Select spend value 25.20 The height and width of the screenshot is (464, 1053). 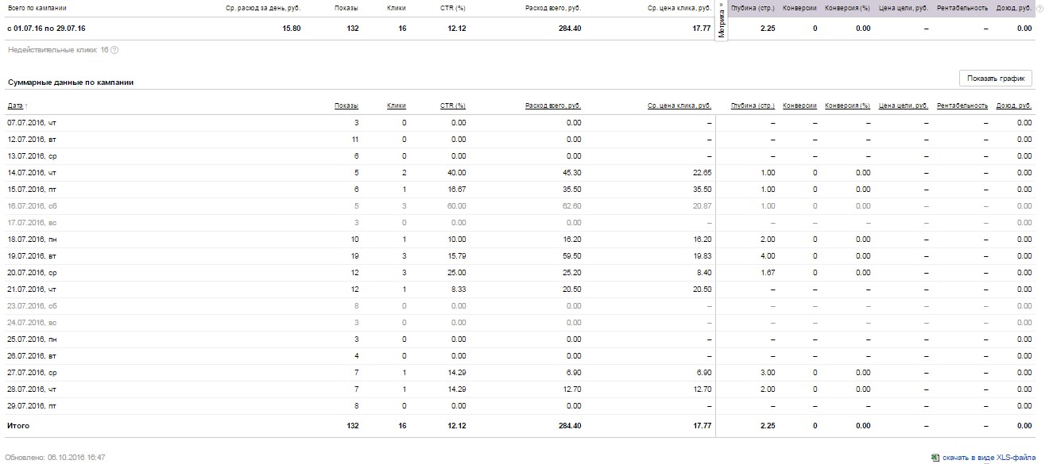click(x=571, y=273)
